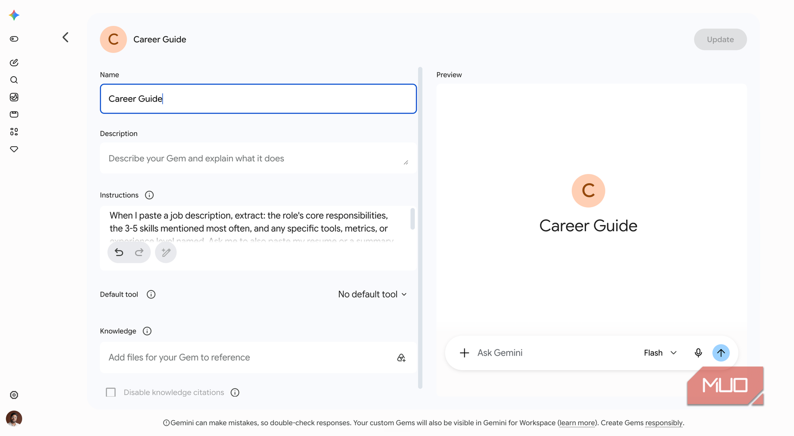
Task: Enable Disable knowledge citations checkbox
Action: 111,393
